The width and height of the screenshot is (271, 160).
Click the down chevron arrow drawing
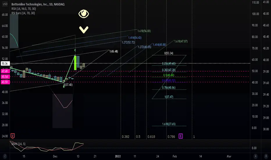(84, 30)
